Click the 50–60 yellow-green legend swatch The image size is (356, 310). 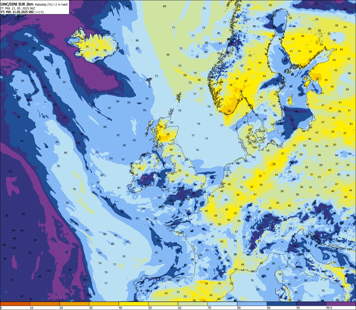[163, 304]
